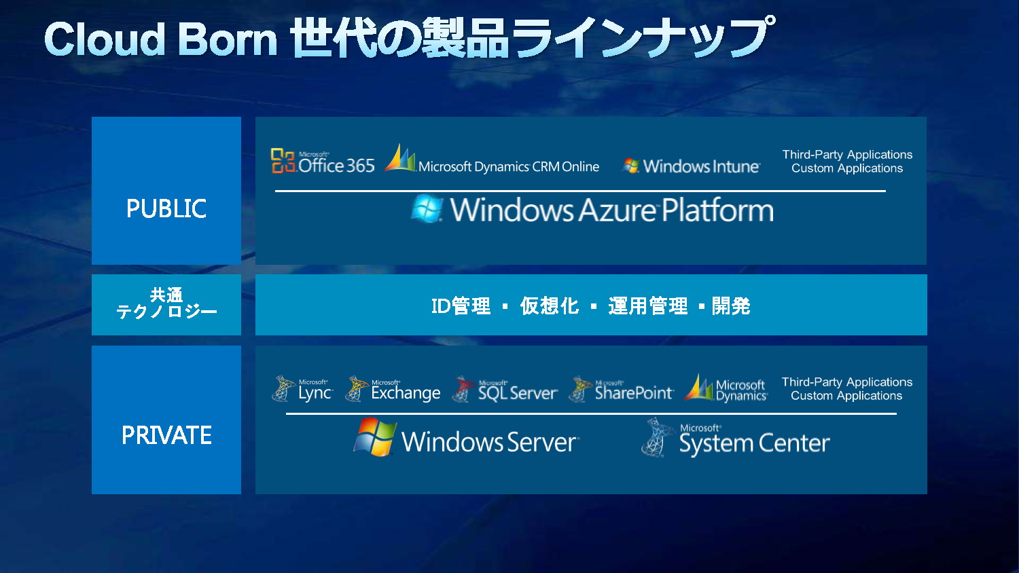This screenshot has height=573, width=1019.
Task: Select the "SQL Server" text
Action: (518, 393)
